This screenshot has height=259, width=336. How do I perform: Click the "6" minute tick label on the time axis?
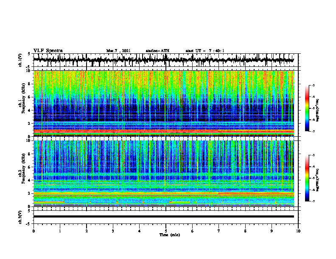192,231
